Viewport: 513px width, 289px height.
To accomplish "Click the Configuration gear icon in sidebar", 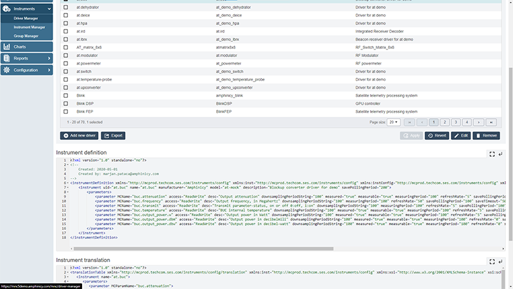I will 6,70.
